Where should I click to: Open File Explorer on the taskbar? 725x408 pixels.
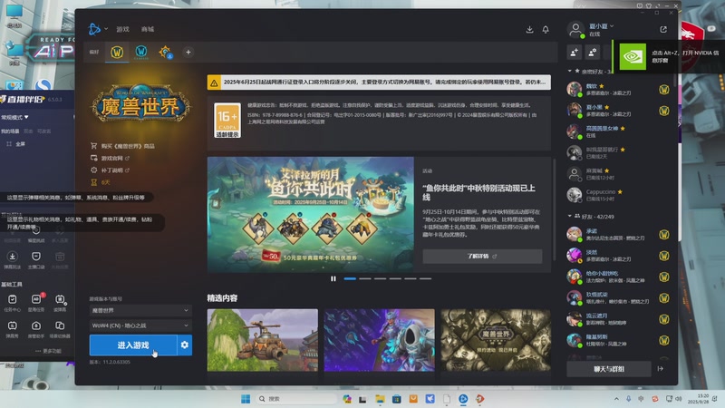pyautogui.click(x=380, y=399)
